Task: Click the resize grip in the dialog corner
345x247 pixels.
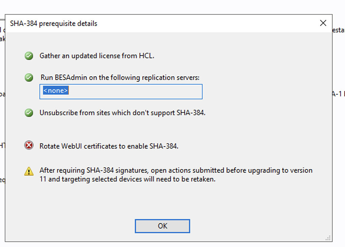Action: tap(328, 238)
